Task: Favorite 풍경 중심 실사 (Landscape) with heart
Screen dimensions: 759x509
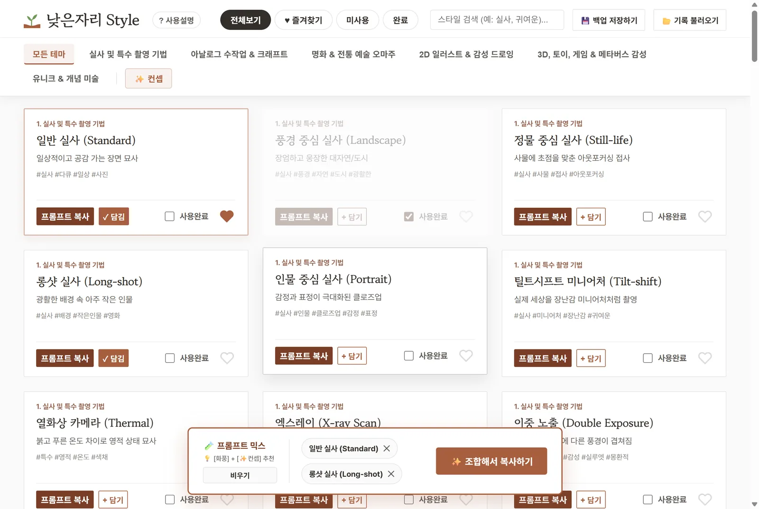Action: click(466, 216)
